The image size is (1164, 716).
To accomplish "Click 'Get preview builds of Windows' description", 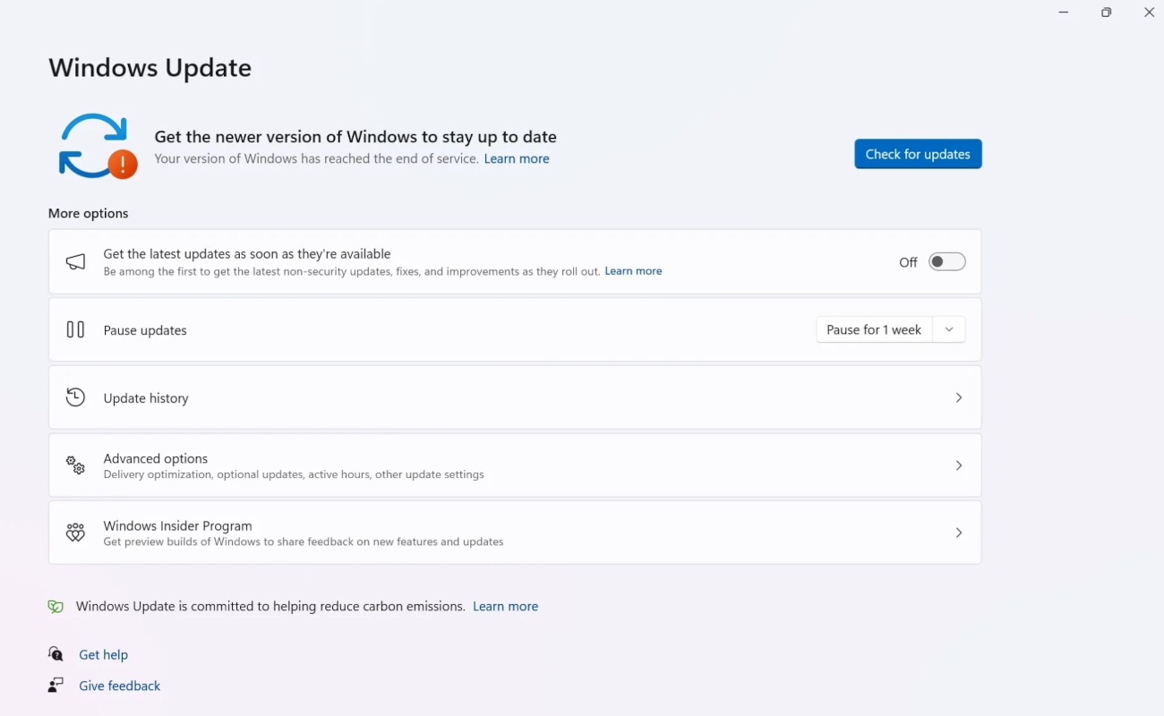I will coord(304,541).
